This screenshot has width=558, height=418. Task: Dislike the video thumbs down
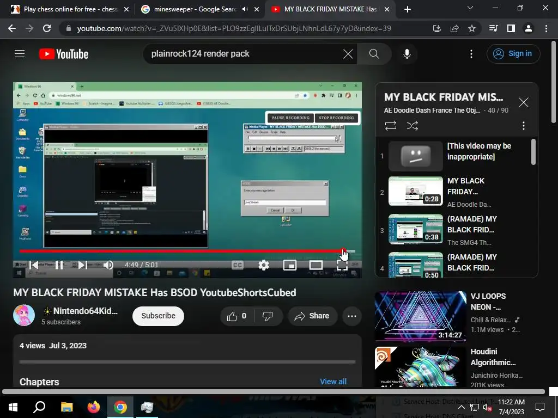pyautogui.click(x=268, y=316)
